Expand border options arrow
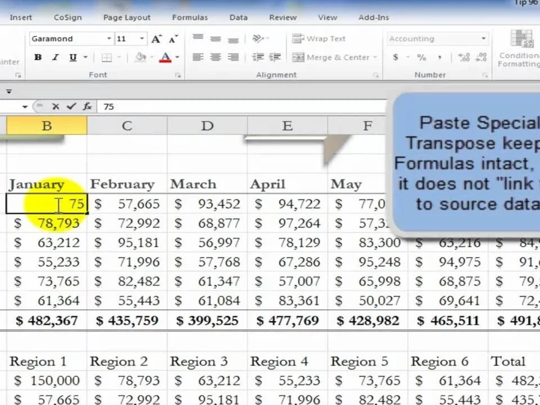This screenshot has width=540, height=405. pyautogui.click(x=119, y=57)
